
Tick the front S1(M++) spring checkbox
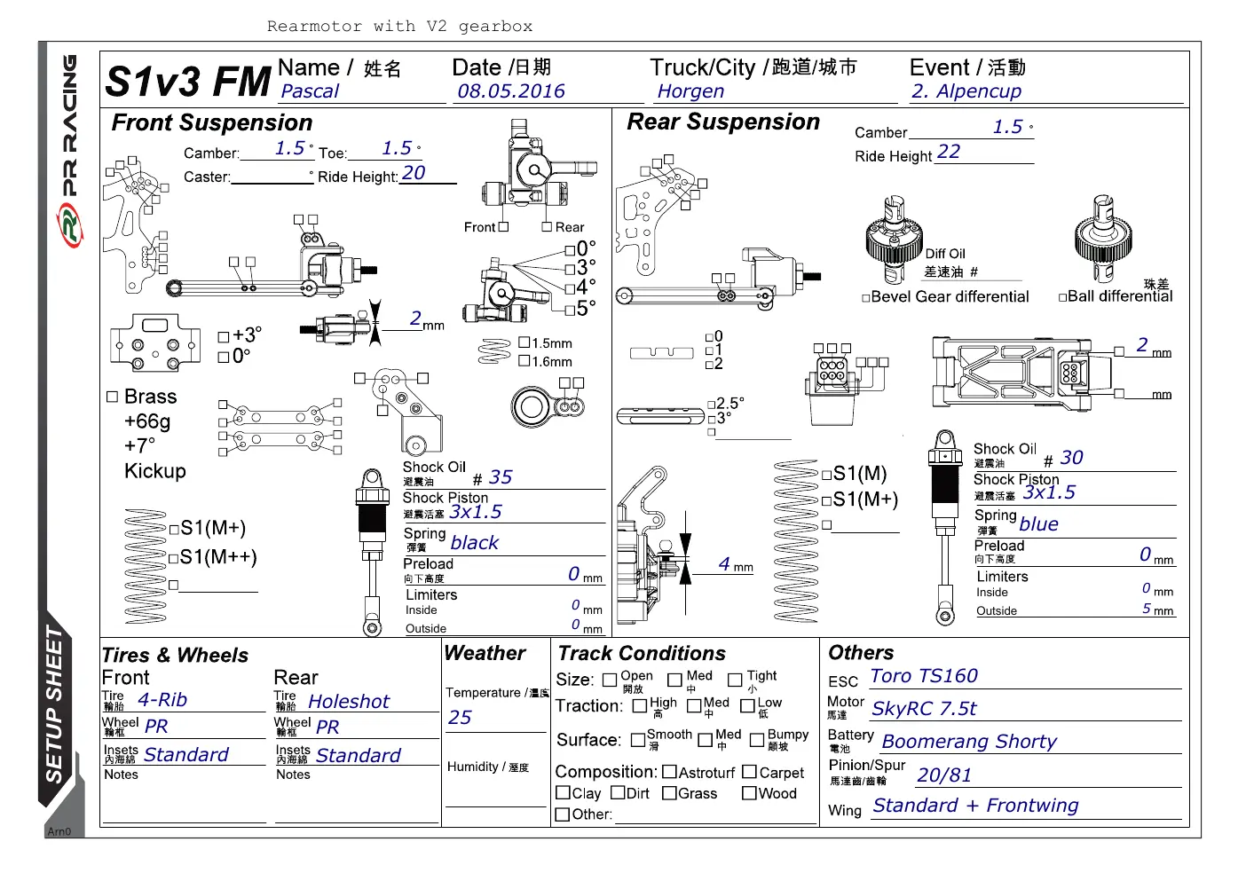(x=174, y=559)
